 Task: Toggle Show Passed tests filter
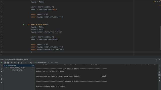(x=5, y=63)
